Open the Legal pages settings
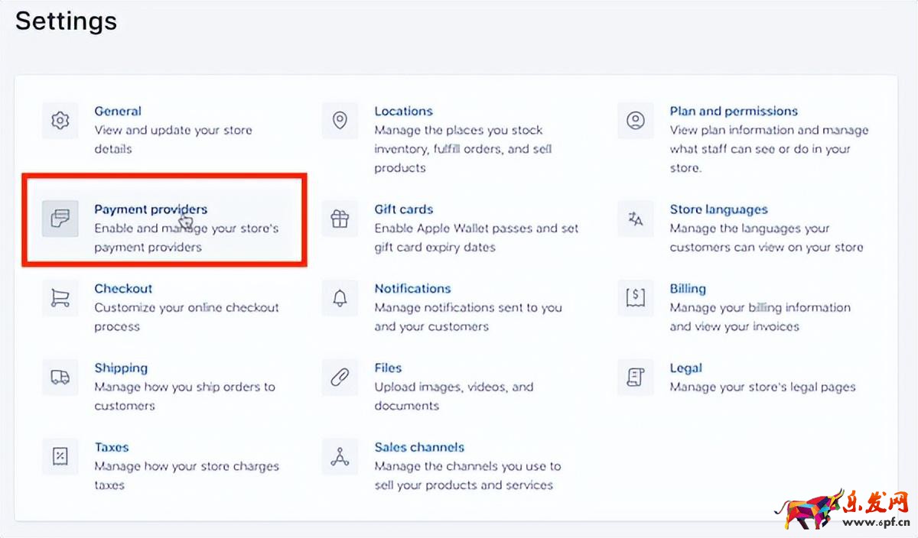This screenshot has height=538, width=918. [x=686, y=368]
